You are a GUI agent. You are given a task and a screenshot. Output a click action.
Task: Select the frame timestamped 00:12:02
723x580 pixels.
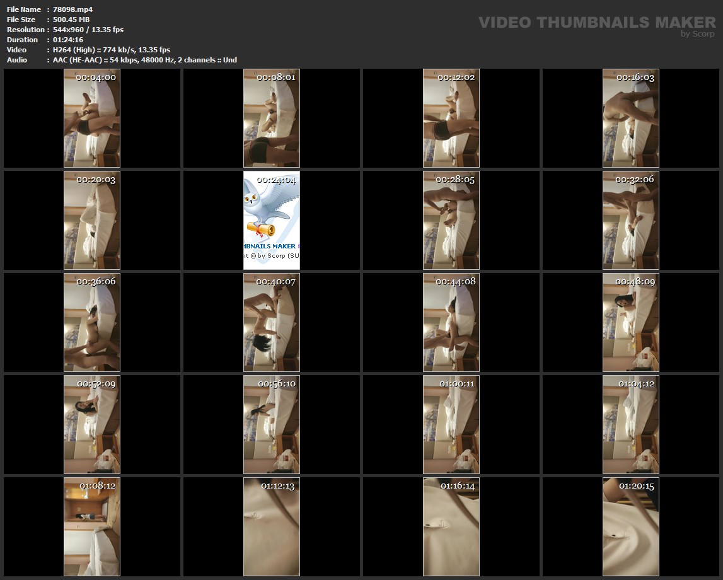click(x=451, y=118)
